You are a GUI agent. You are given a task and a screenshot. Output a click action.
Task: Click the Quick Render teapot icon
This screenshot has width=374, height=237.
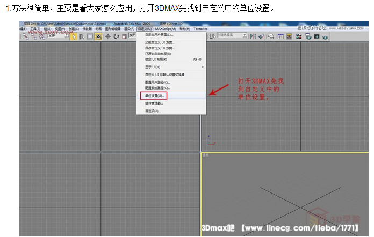(325, 37)
